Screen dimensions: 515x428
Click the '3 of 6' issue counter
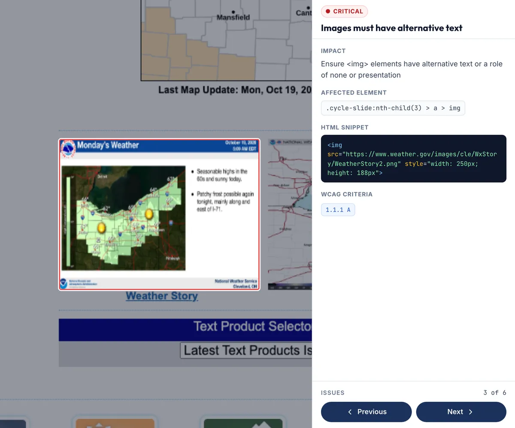click(494, 392)
